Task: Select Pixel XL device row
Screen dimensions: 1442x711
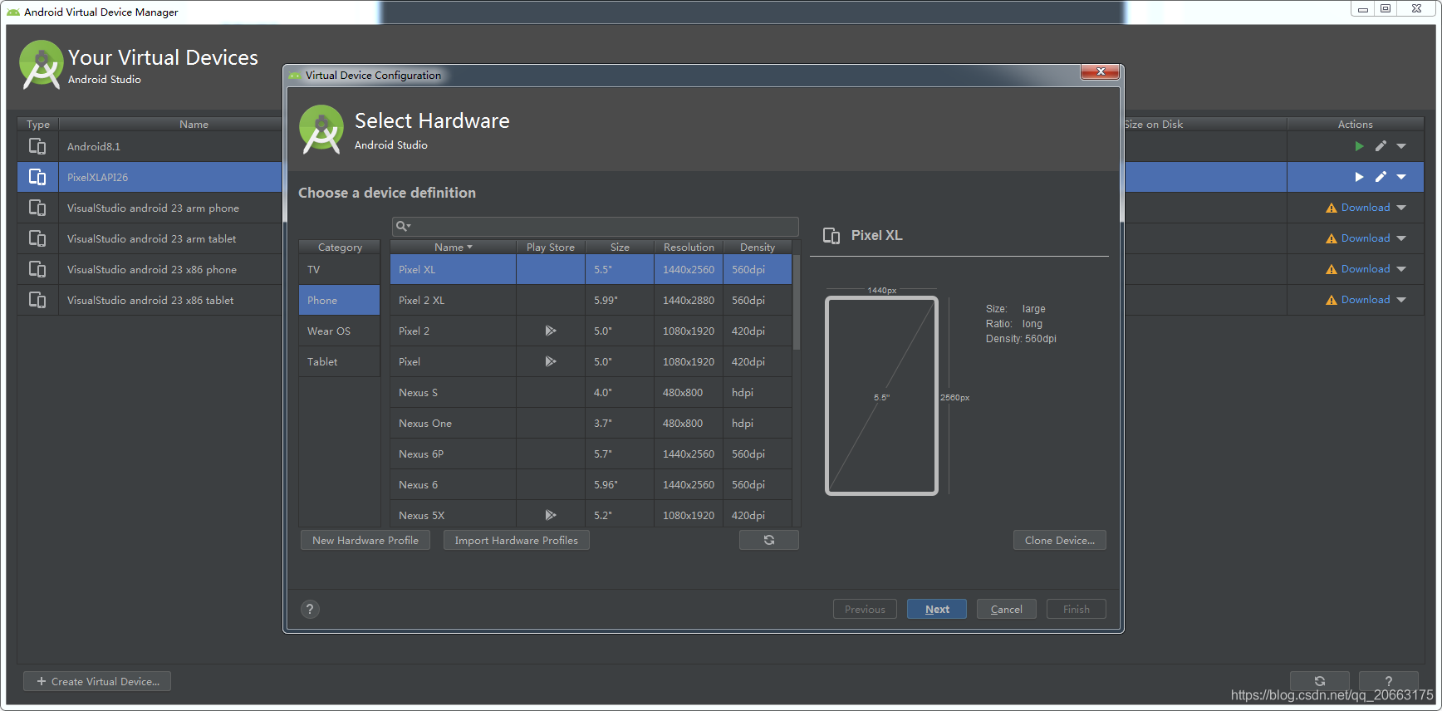Action: (591, 269)
